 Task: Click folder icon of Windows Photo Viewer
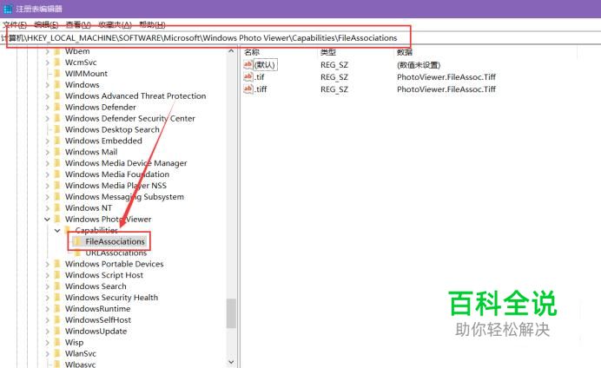point(57,219)
